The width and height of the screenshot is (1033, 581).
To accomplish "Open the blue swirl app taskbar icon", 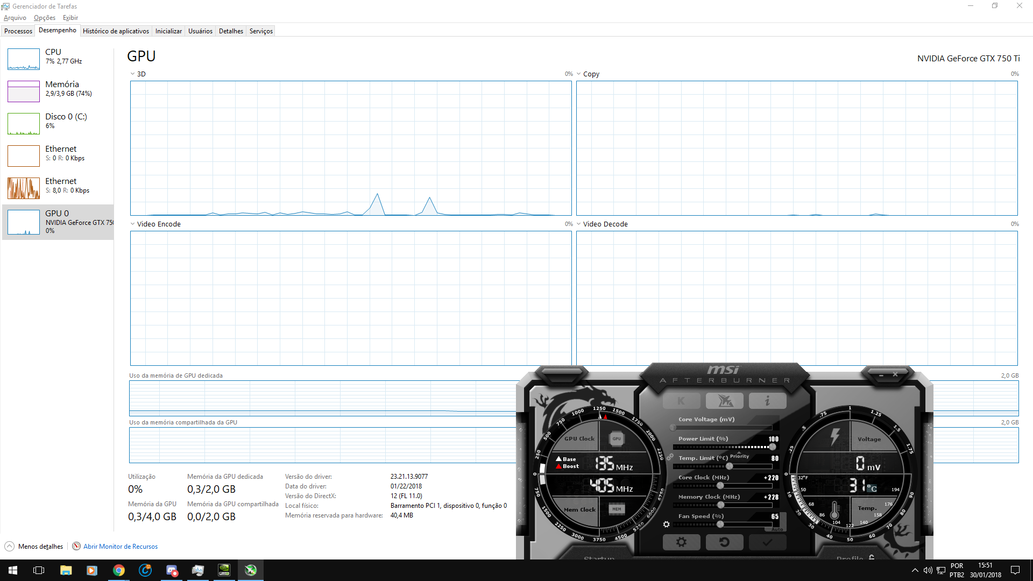I will coord(145,570).
